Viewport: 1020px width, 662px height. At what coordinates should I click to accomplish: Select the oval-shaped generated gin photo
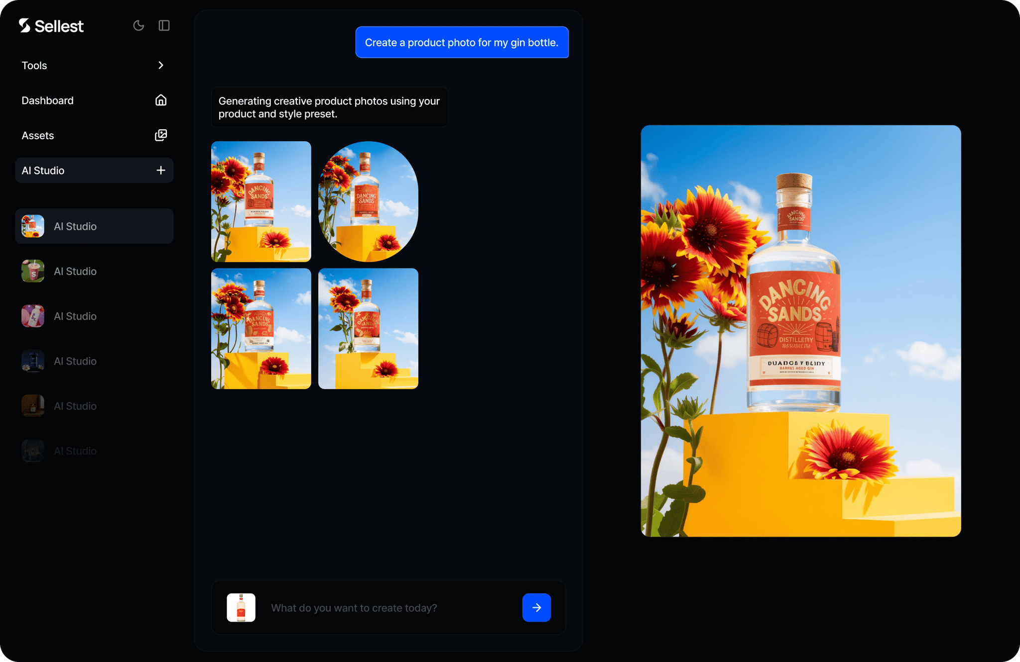click(368, 201)
